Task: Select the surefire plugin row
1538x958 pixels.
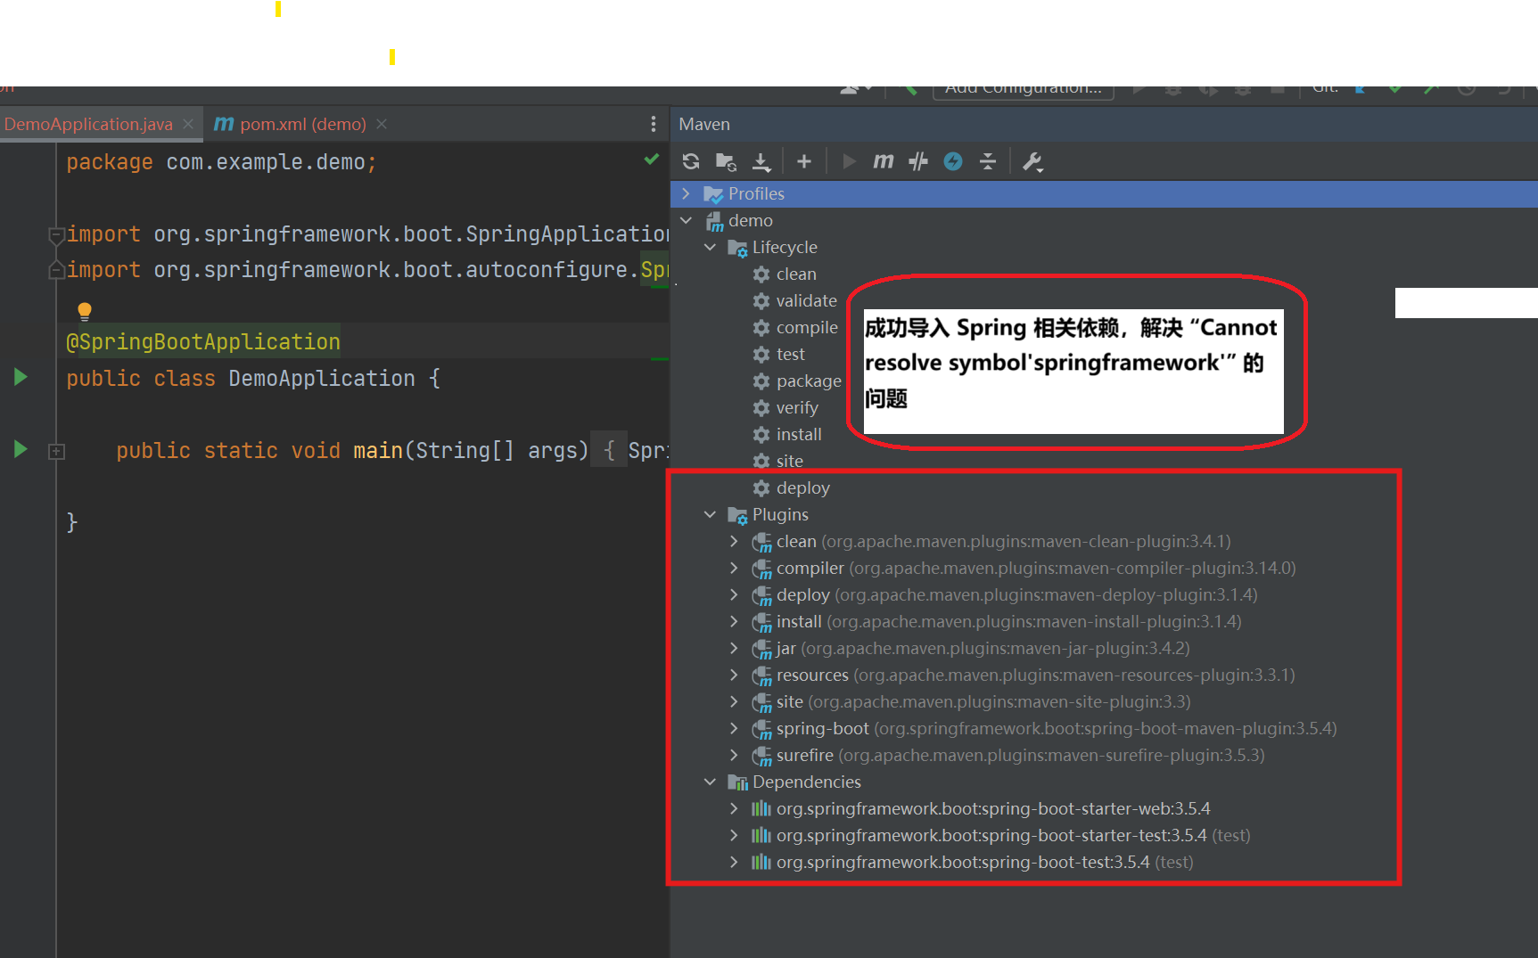Action: tap(1008, 755)
